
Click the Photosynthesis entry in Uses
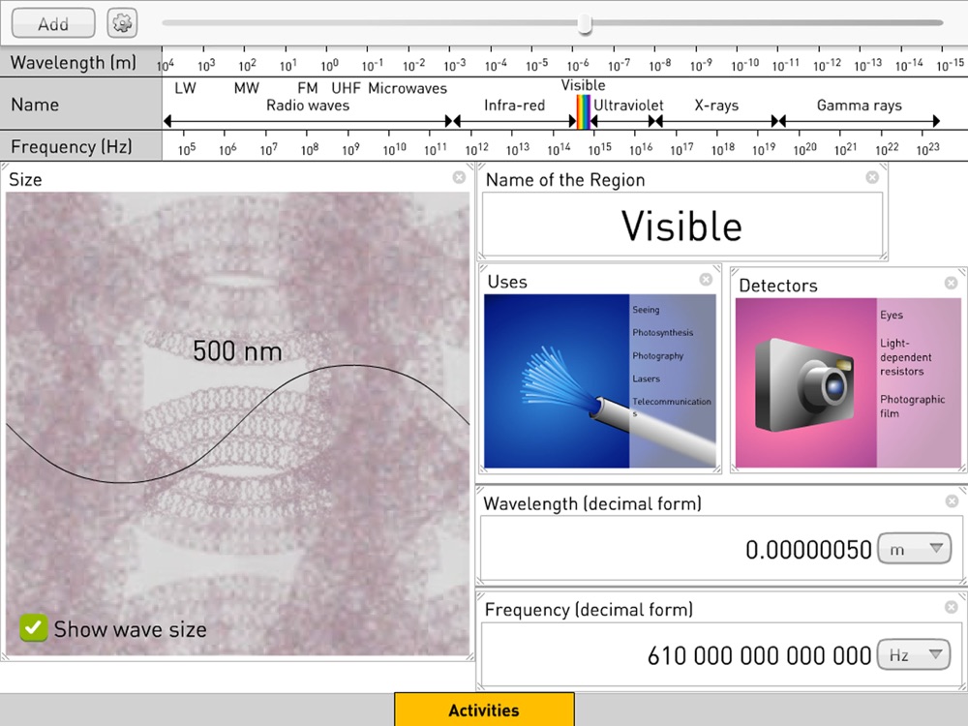[662, 333]
